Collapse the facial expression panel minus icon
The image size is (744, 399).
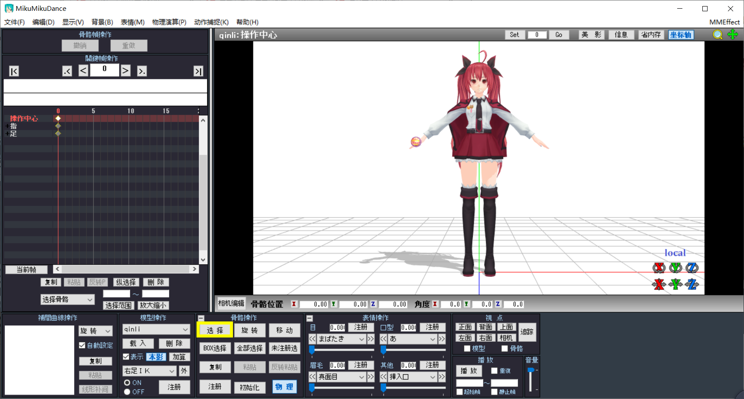310,318
